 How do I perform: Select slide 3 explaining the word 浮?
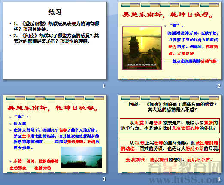tap(55, 134)
